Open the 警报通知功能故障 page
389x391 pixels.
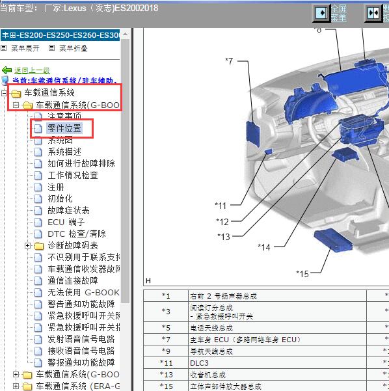pos(81,362)
